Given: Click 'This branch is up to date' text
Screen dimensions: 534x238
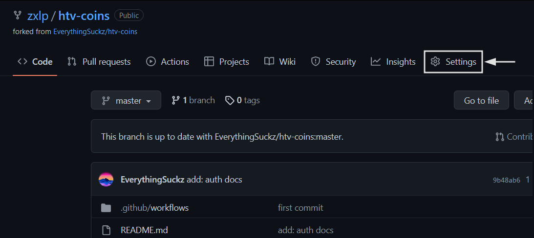Looking at the screenshot, I should 222,137.
